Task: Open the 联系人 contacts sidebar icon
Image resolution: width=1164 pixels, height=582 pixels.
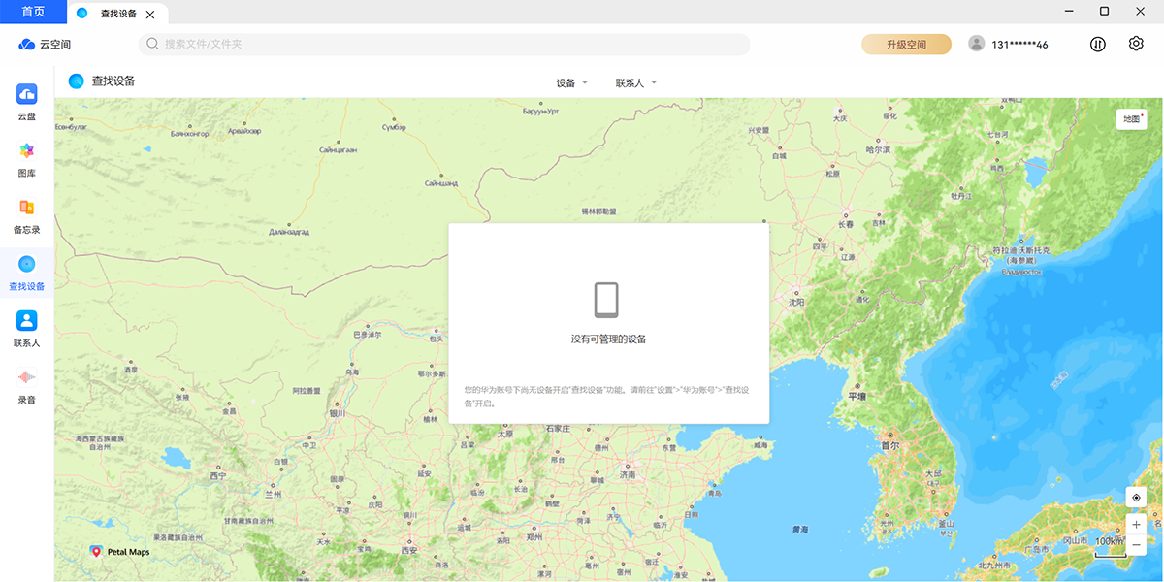Action: click(x=26, y=320)
